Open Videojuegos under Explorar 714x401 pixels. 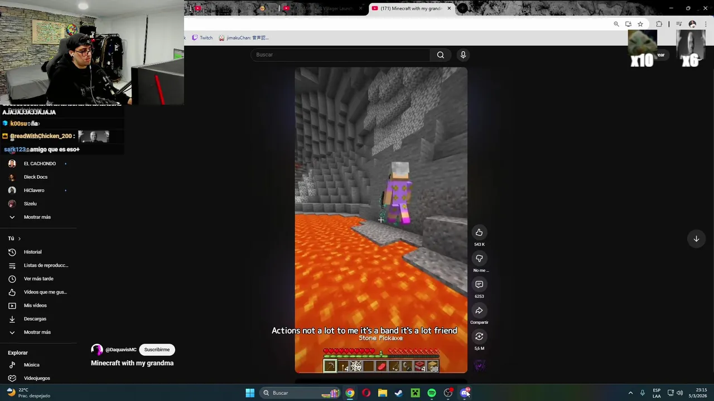click(38, 378)
